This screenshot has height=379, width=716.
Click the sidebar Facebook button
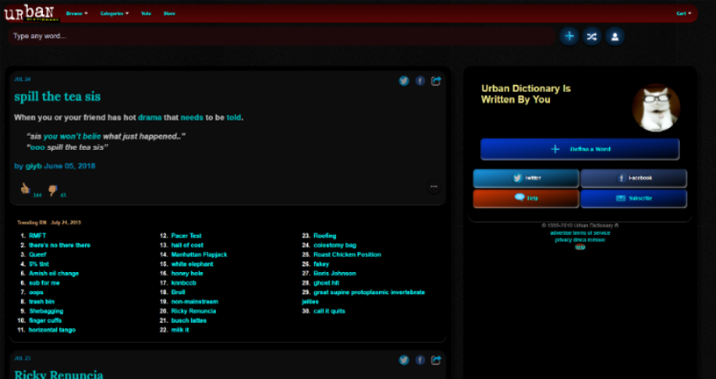click(633, 178)
